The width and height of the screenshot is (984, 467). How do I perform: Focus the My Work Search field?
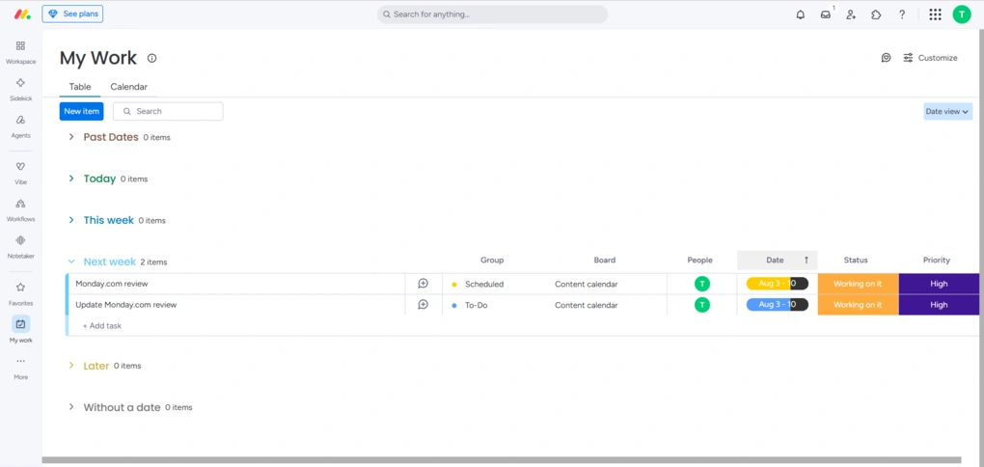168,111
